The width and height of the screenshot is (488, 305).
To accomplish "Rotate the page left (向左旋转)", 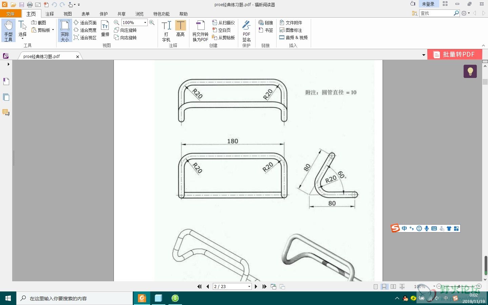I will pyautogui.click(x=125, y=30).
